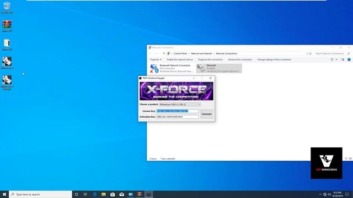This screenshot has width=353, height=198.
Task: Select the WinRAR archive desktop icon
Action: [7, 26]
